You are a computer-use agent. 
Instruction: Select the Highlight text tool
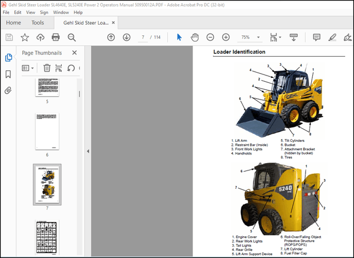332,37
